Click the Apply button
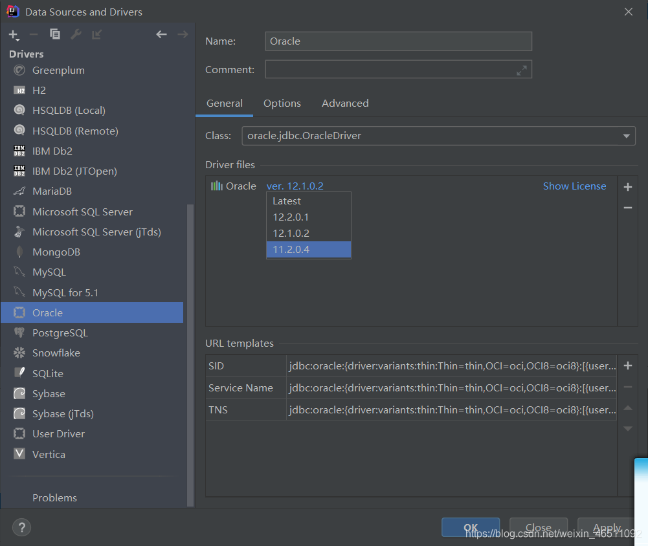The height and width of the screenshot is (546, 648). click(x=607, y=527)
